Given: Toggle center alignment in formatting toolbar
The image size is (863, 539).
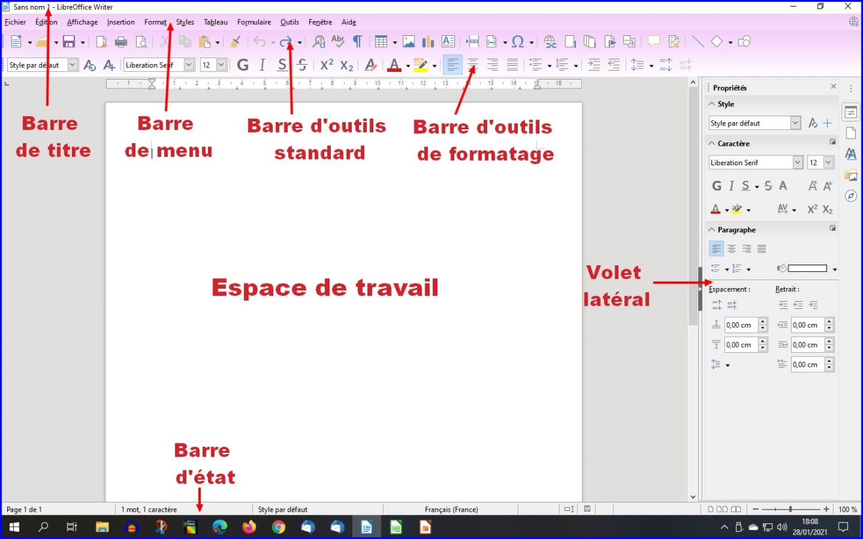Looking at the screenshot, I should point(472,64).
